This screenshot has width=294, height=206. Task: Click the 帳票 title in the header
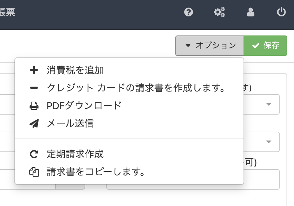[8, 13]
